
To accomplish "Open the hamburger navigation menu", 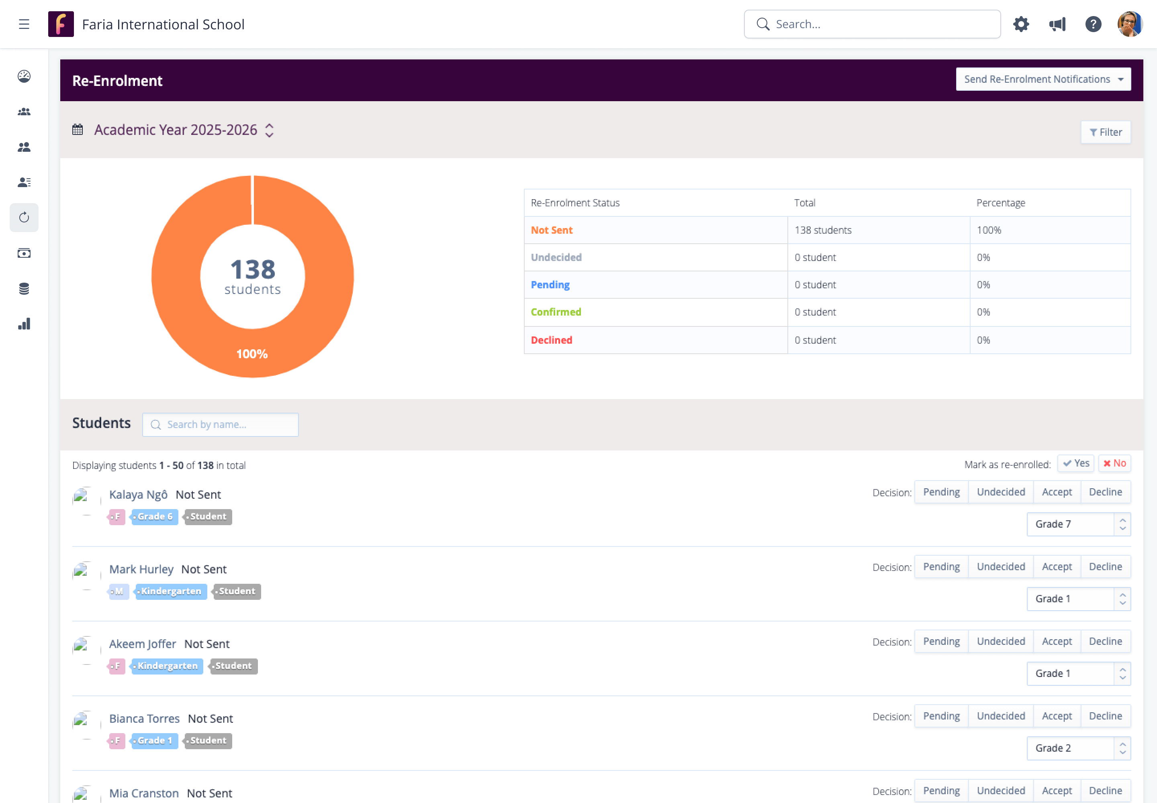I will [x=24, y=24].
